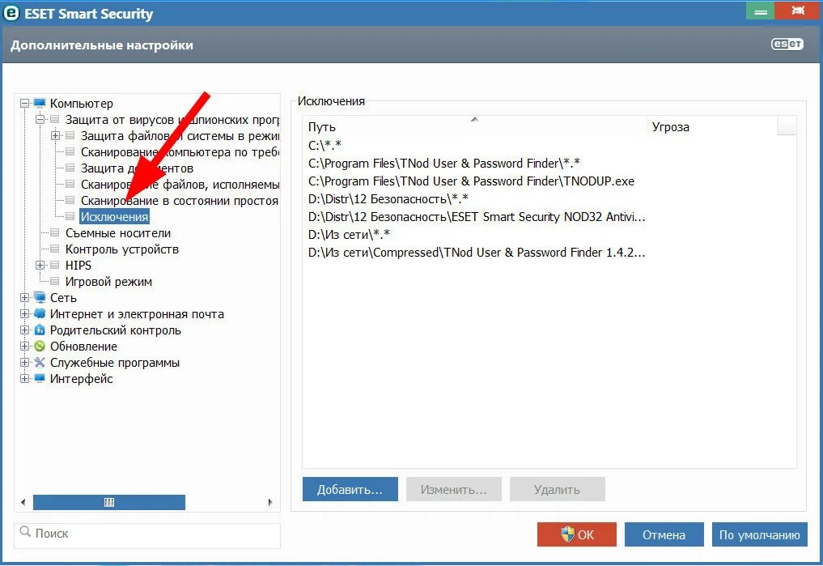Click the Удалить button
Viewport: 823px width, 566px height.
[557, 489]
